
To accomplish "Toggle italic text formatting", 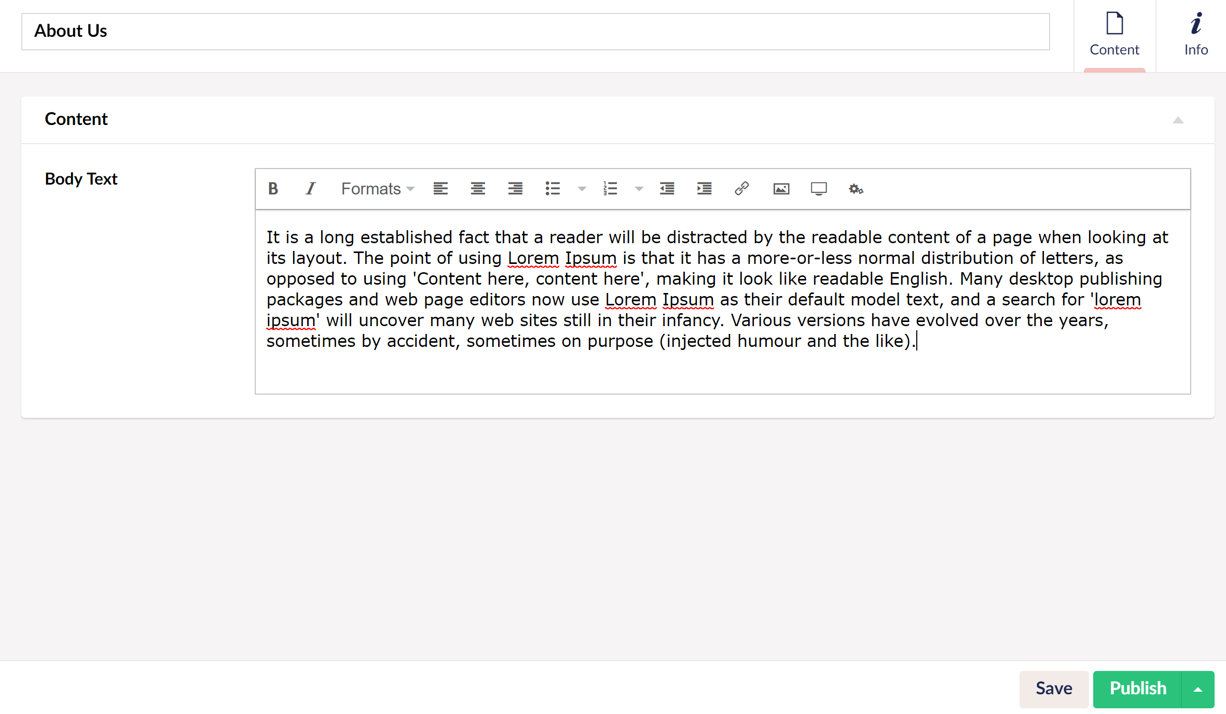I will [x=310, y=189].
